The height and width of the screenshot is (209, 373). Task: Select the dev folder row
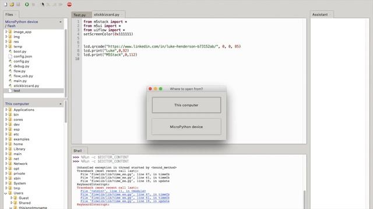click(x=34, y=124)
